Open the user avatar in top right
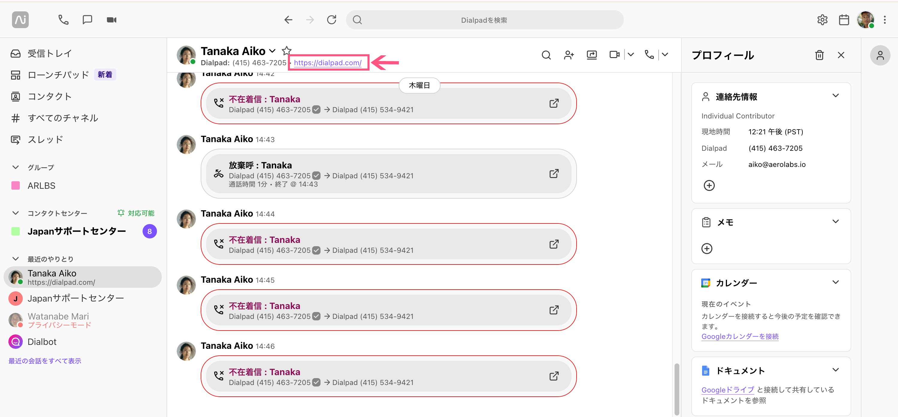 [866, 20]
